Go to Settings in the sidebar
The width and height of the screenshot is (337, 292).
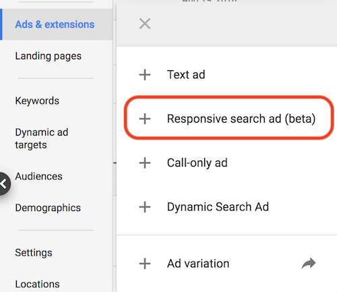34,253
